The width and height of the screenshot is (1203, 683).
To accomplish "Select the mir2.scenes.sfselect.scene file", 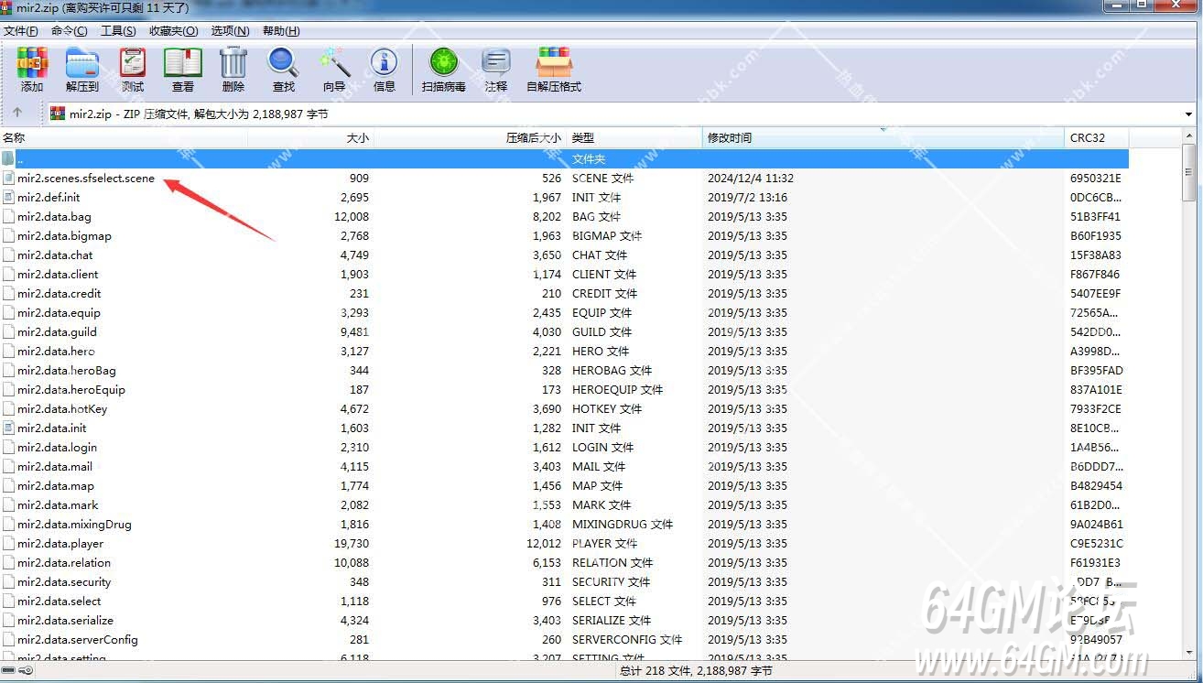I will click(x=86, y=179).
